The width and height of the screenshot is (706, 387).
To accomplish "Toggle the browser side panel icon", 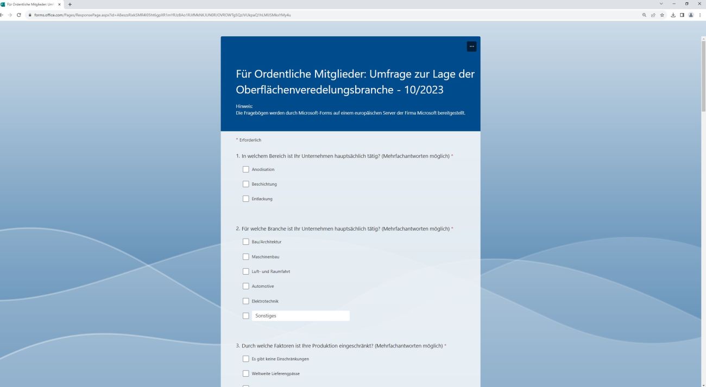I will pyautogui.click(x=682, y=15).
